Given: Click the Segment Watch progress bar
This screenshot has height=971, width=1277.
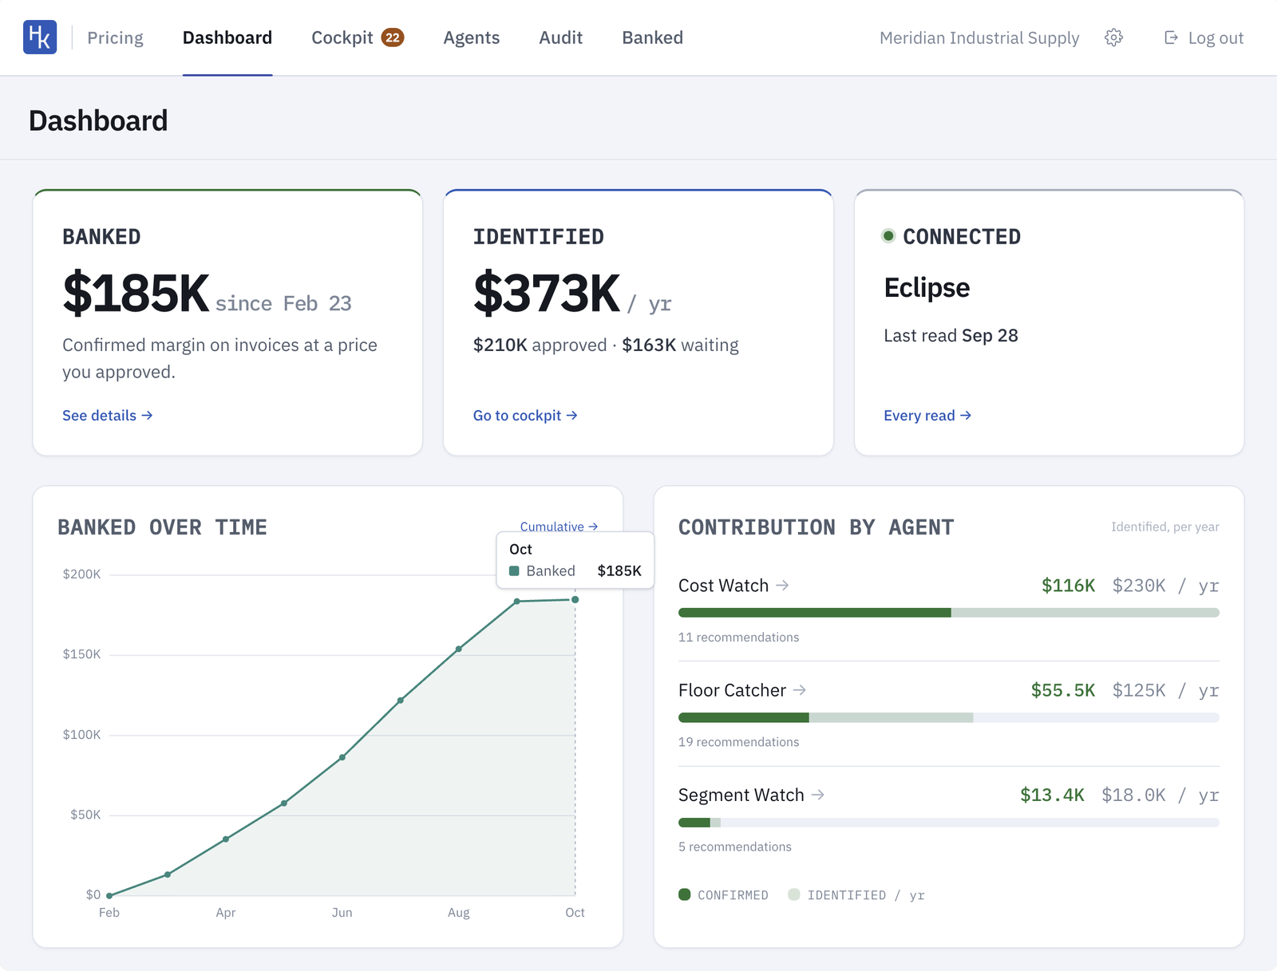Looking at the screenshot, I should (949, 823).
